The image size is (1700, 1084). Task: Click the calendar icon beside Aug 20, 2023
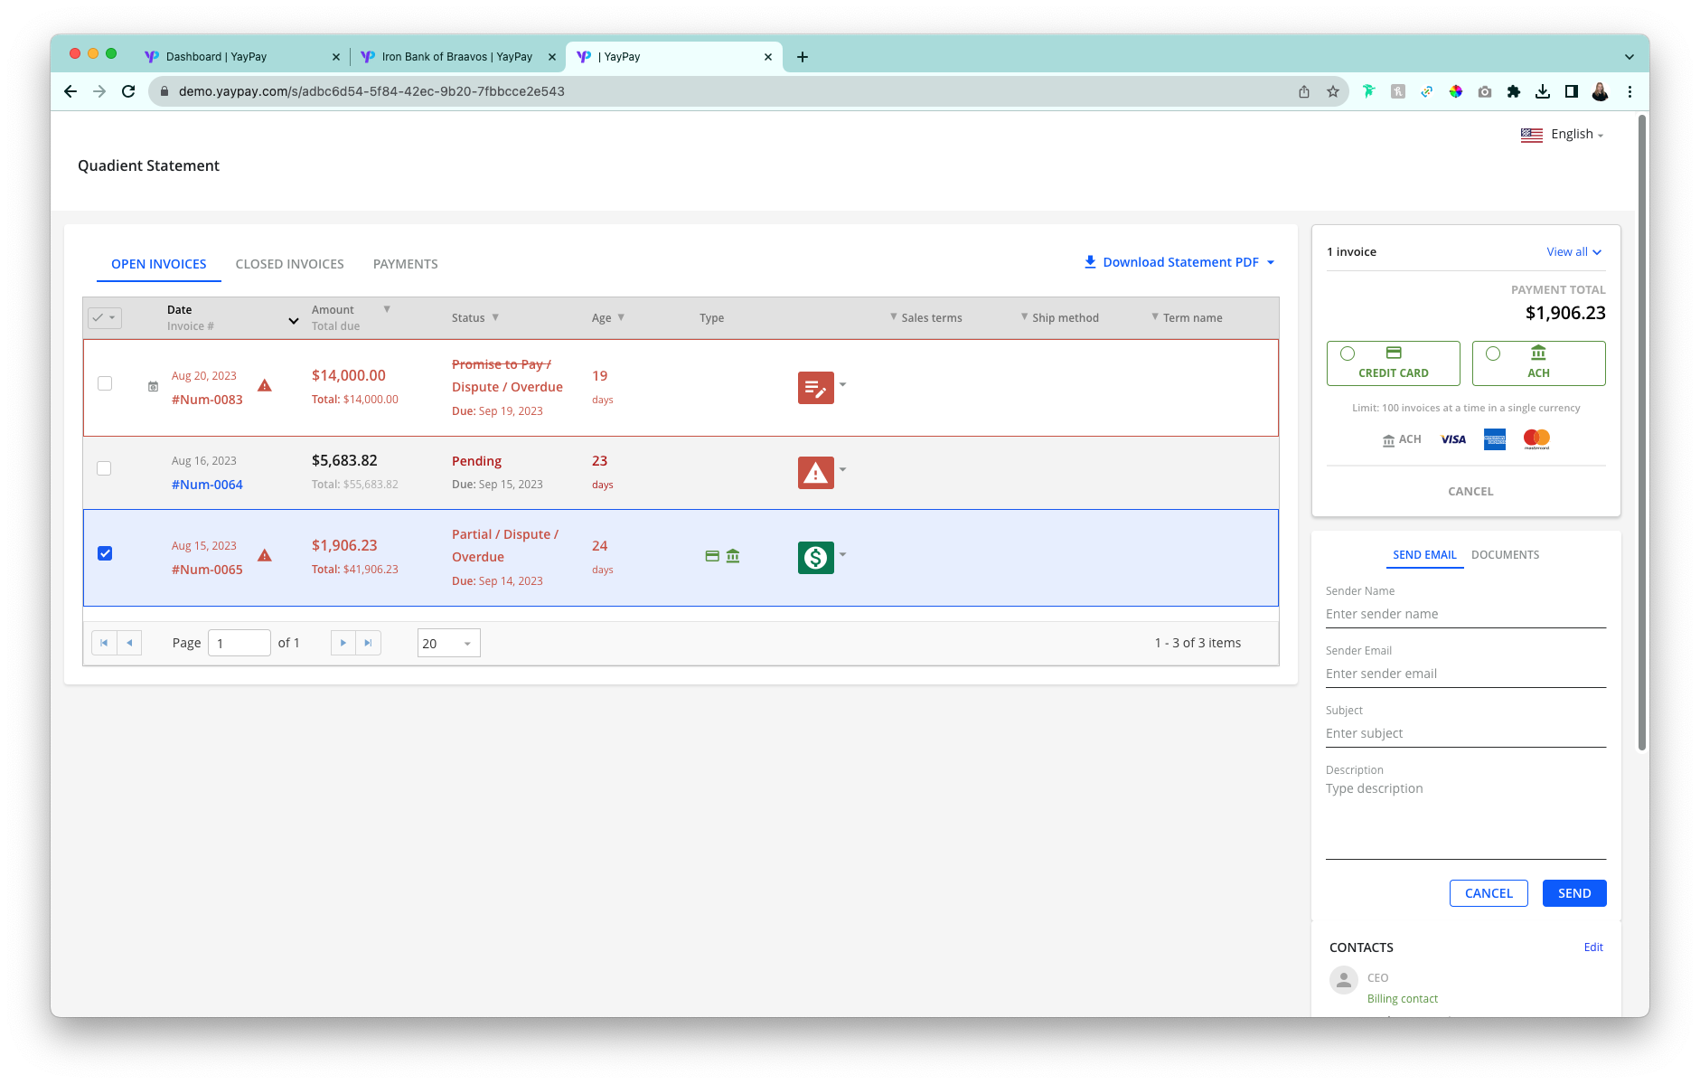pyautogui.click(x=152, y=385)
